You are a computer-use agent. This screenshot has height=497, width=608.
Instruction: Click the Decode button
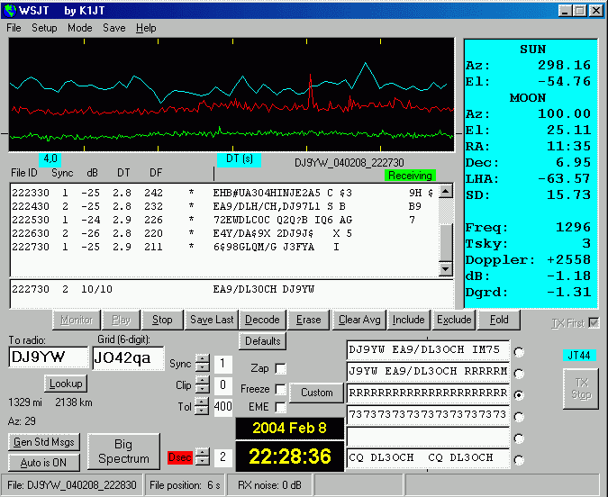[x=262, y=320]
